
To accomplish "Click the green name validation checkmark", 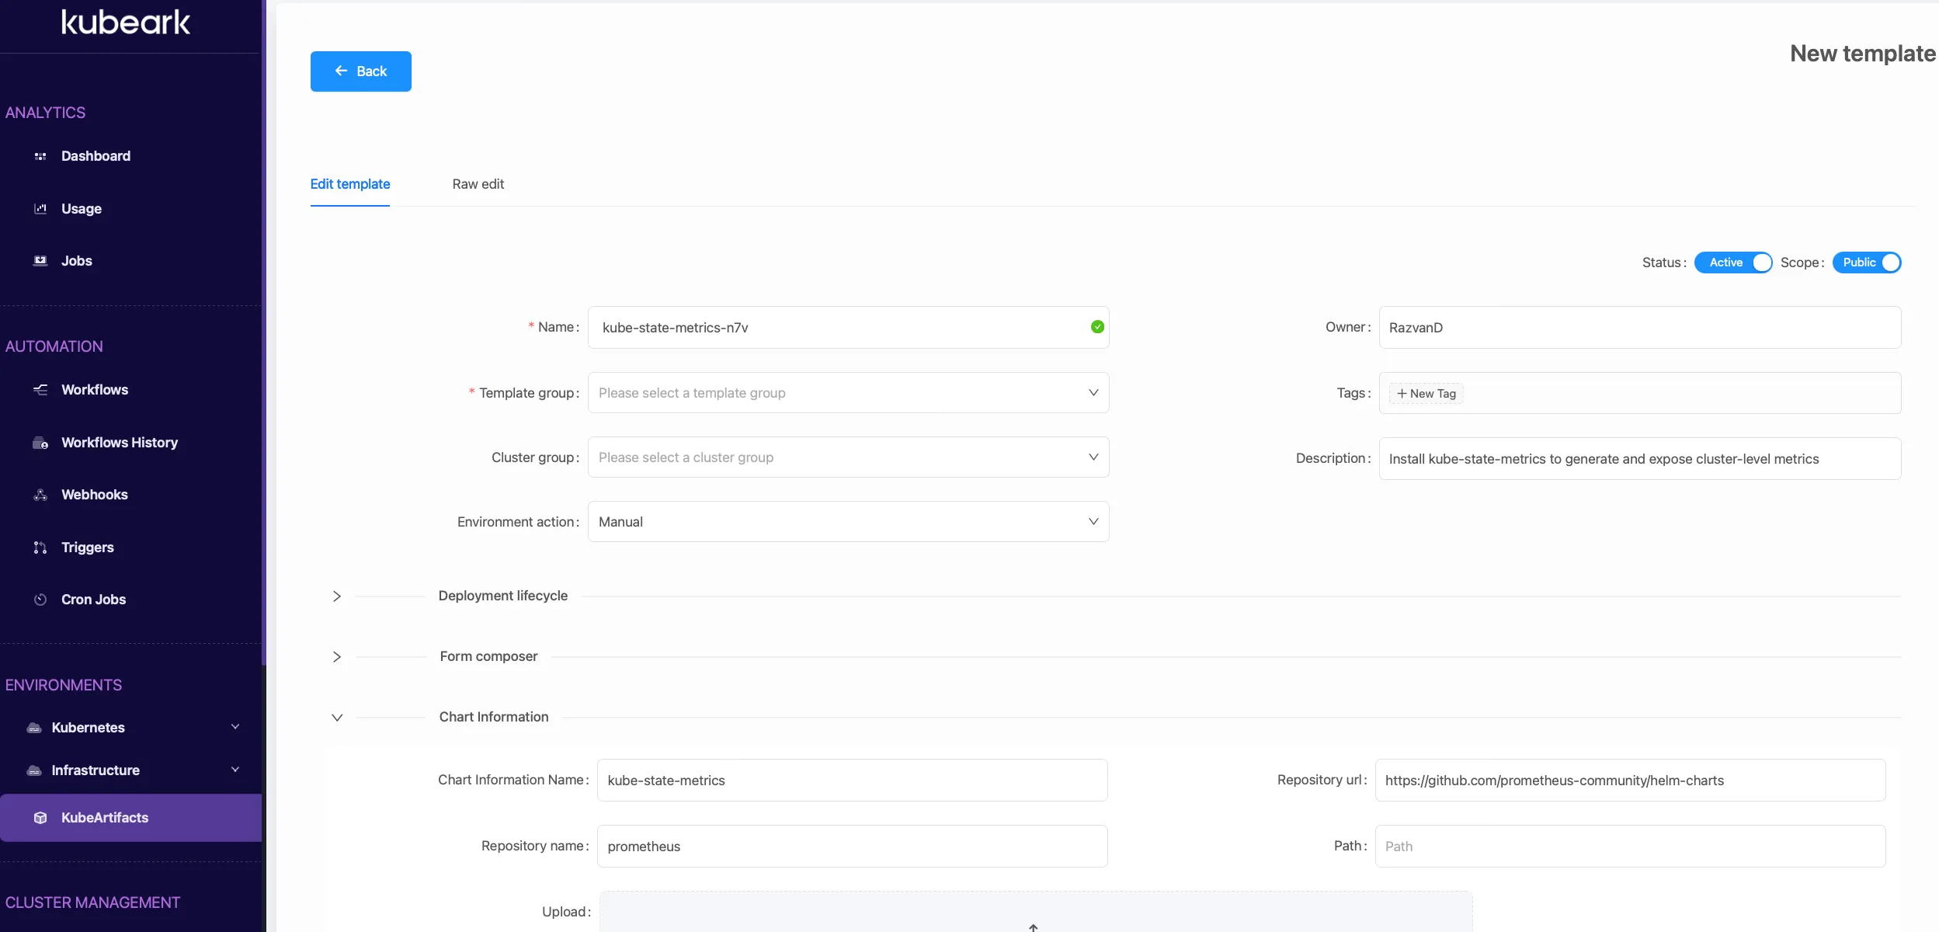I will [1097, 327].
